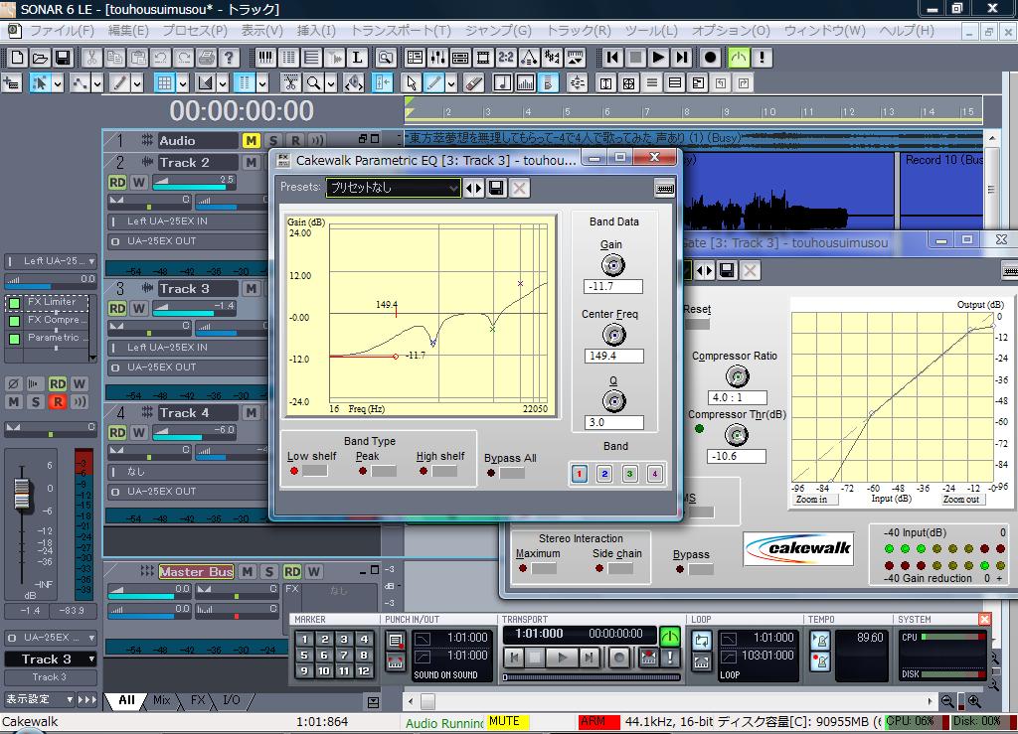The image size is (1018, 734).
Task: Click Play in the transport panel
Action: (x=562, y=658)
